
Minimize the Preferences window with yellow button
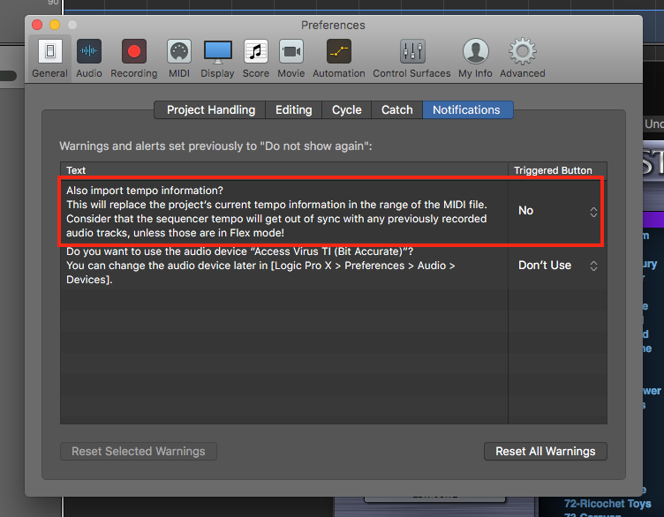click(55, 26)
